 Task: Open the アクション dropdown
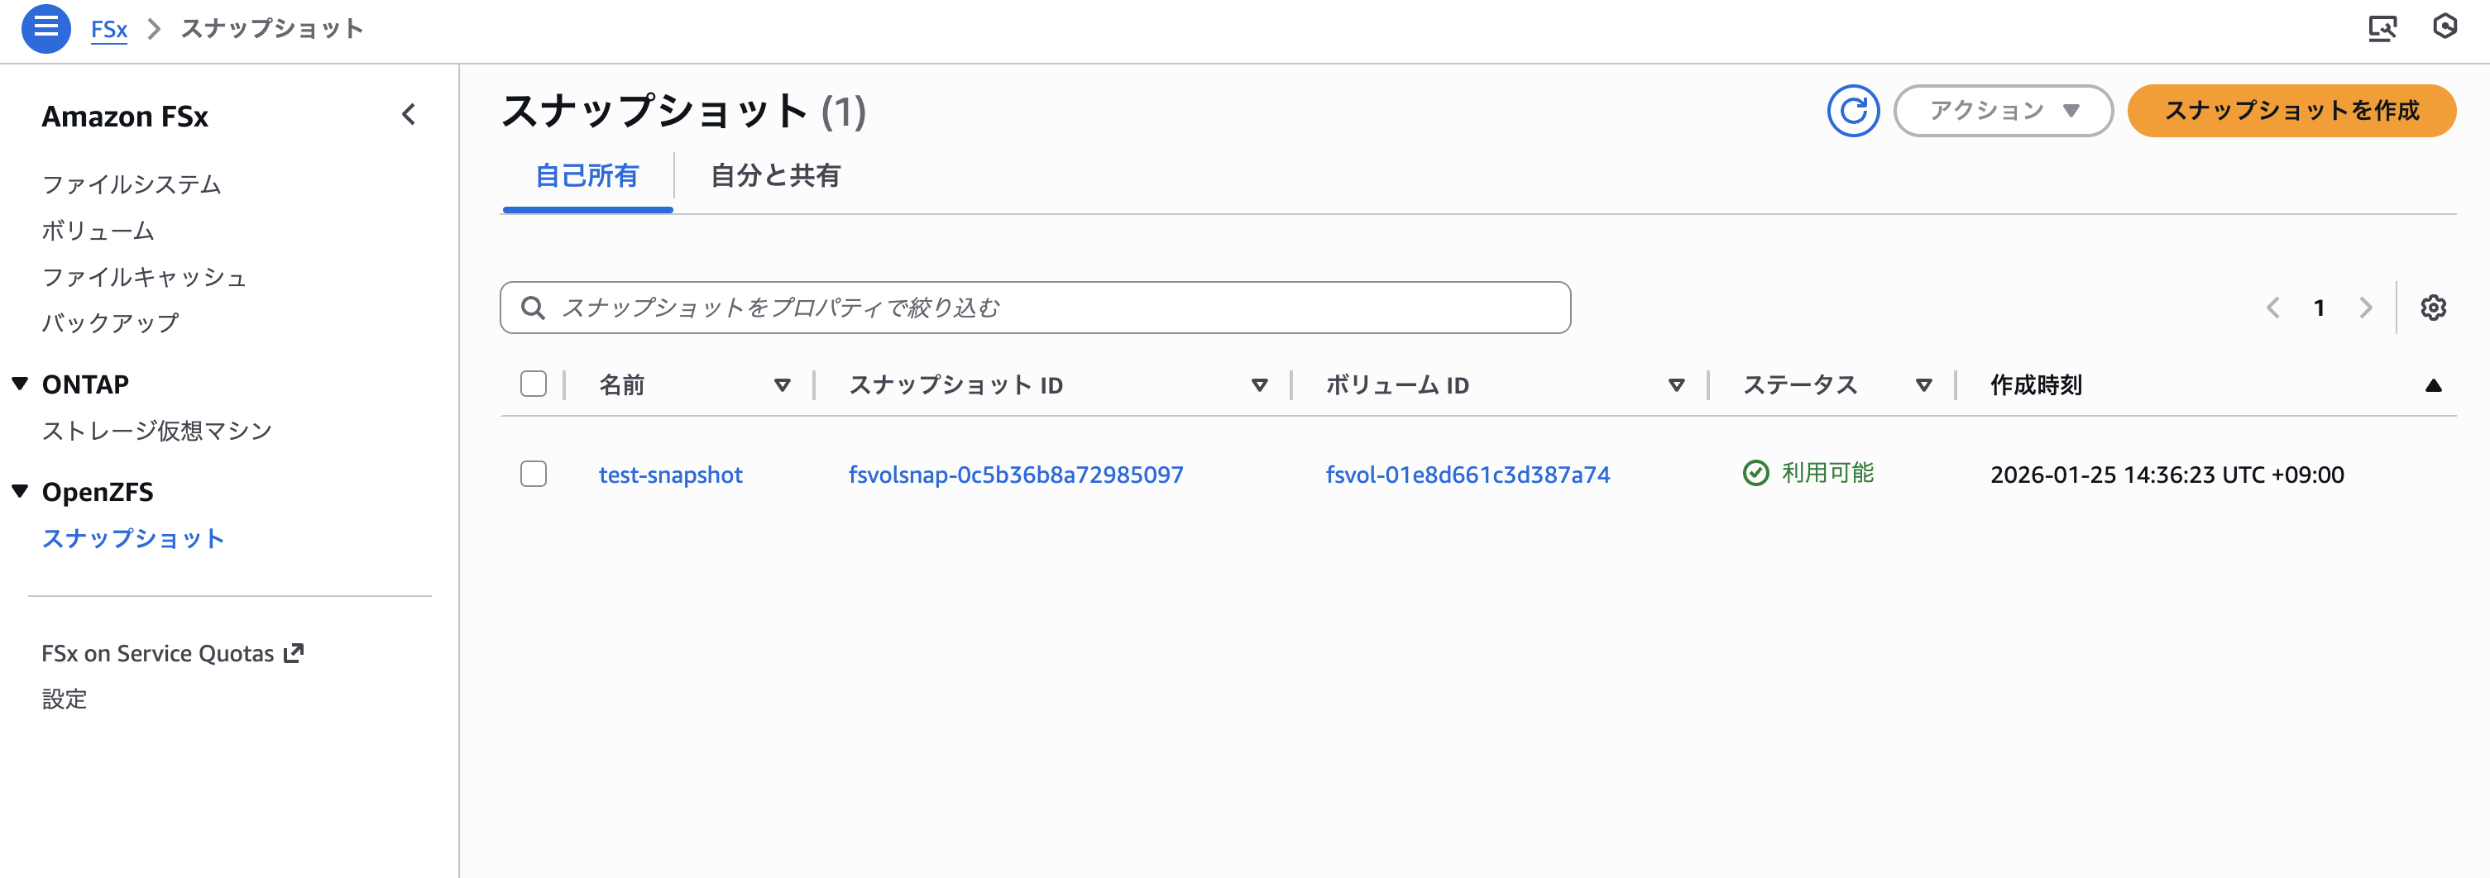point(2002,111)
